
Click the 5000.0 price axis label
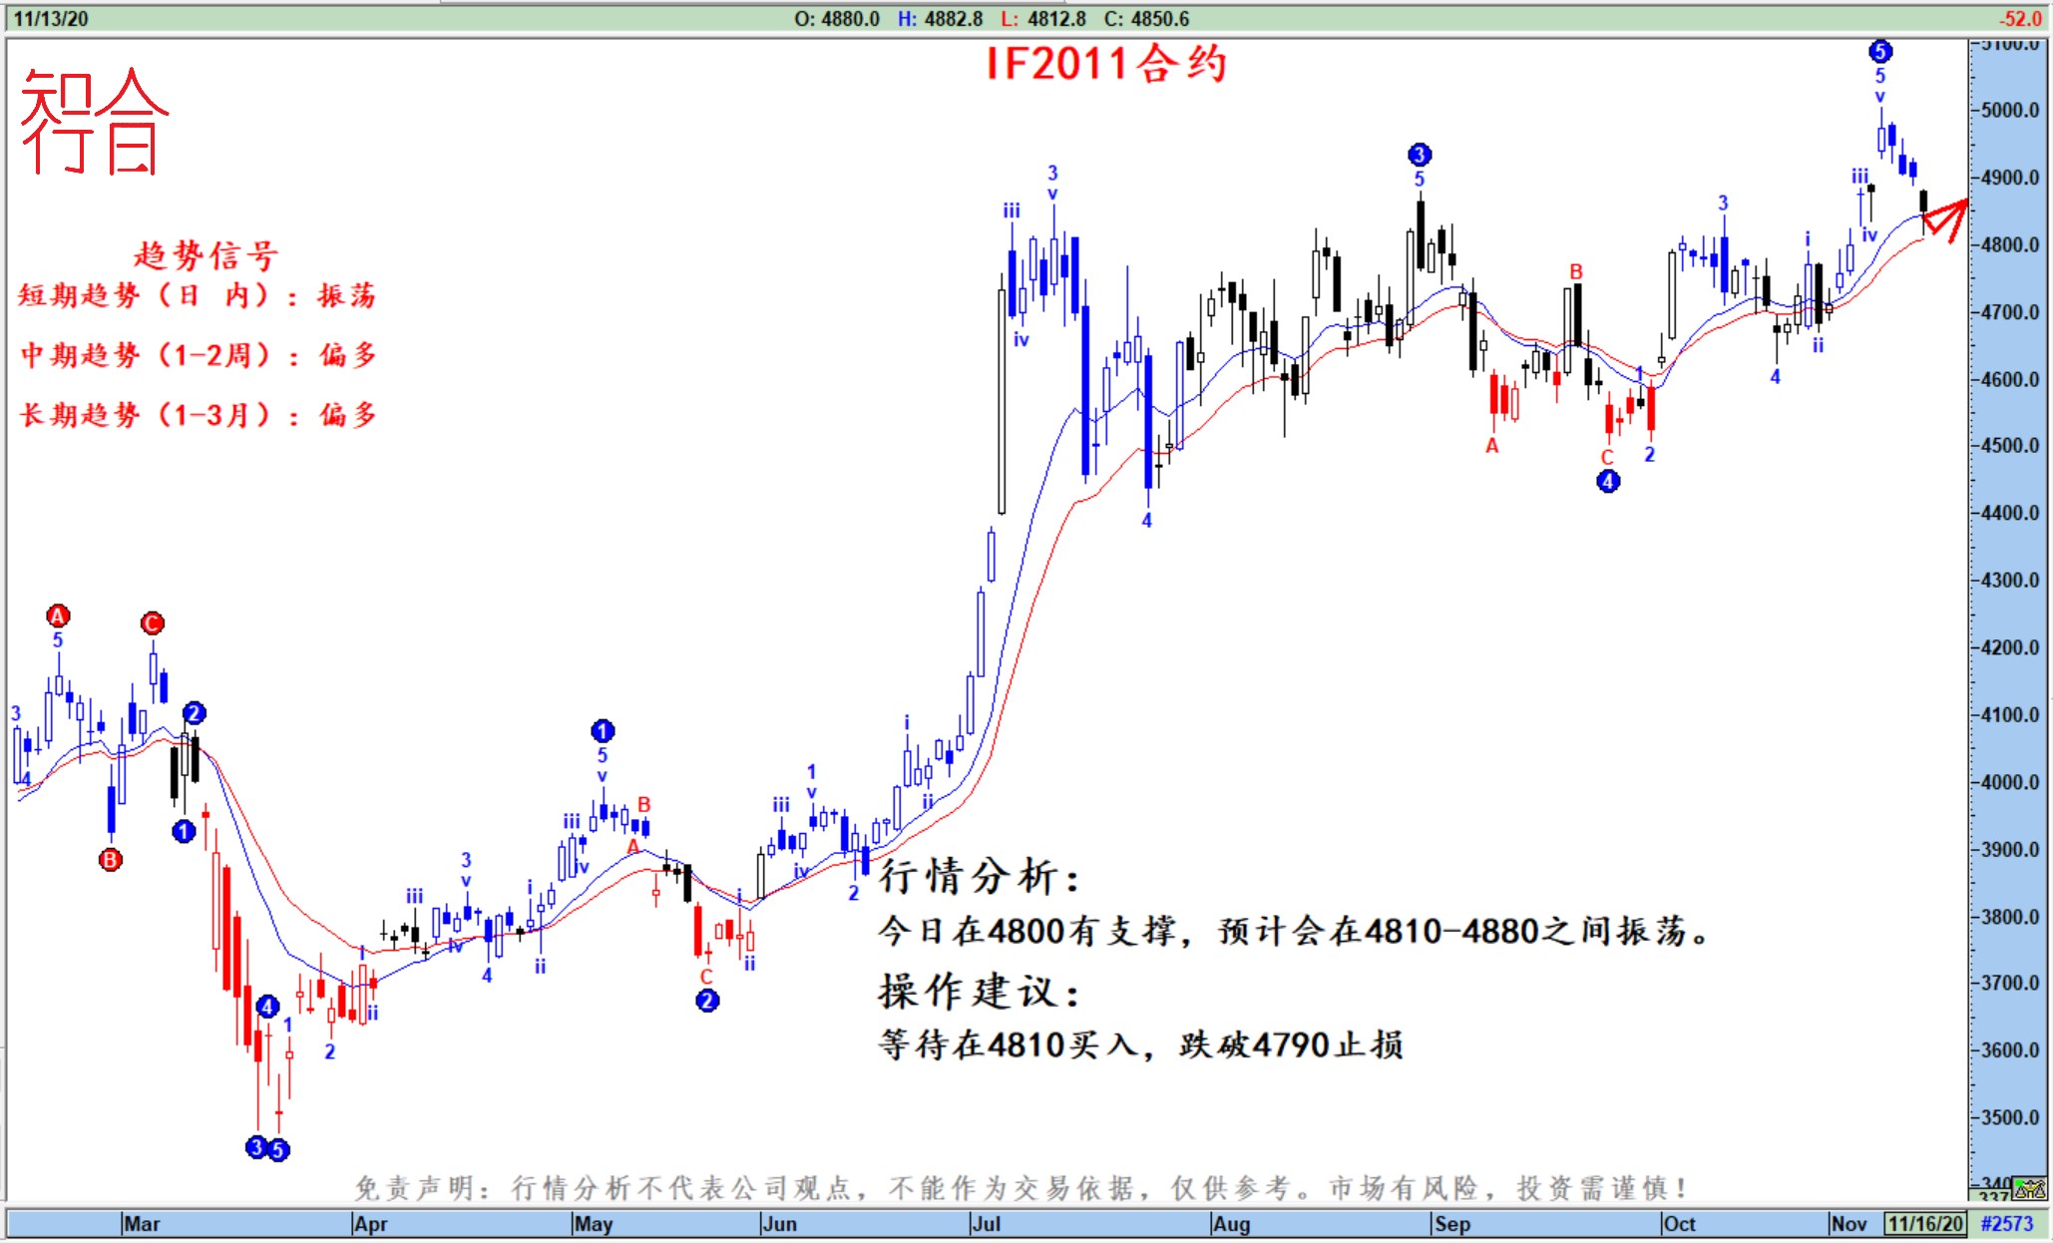pyautogui.click(x=2010, y=110)
